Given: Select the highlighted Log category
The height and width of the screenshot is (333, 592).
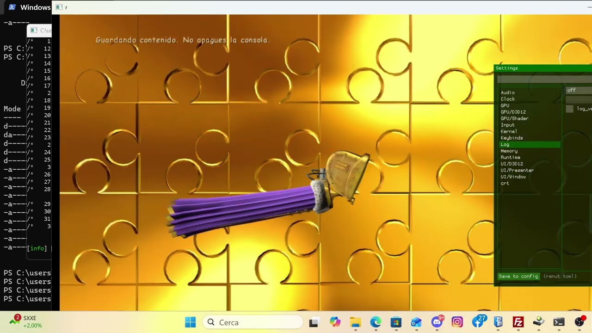Looking at the screenshot, I should click(530, 145).
